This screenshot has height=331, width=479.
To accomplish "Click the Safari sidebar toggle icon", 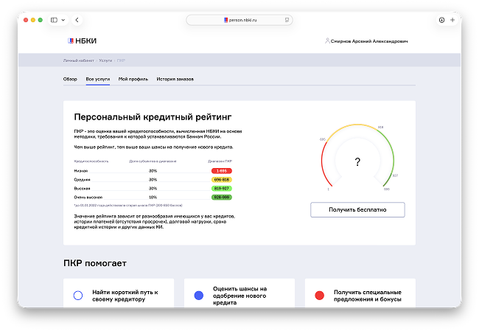I will [54, 20].
